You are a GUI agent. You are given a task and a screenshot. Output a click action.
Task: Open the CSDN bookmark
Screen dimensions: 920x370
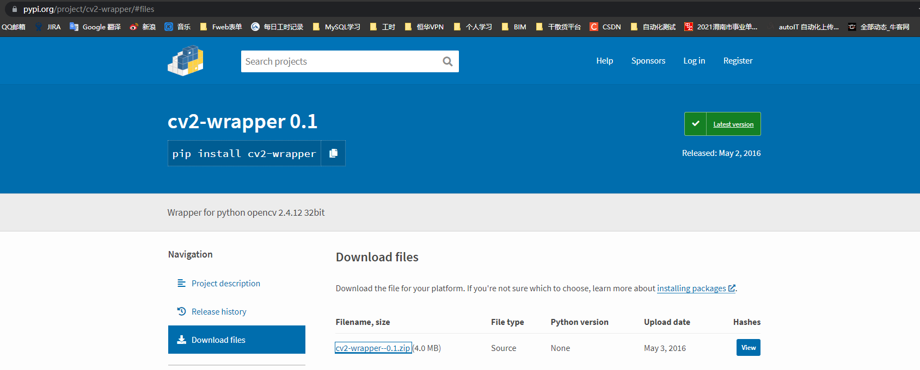tap(605, 27)
